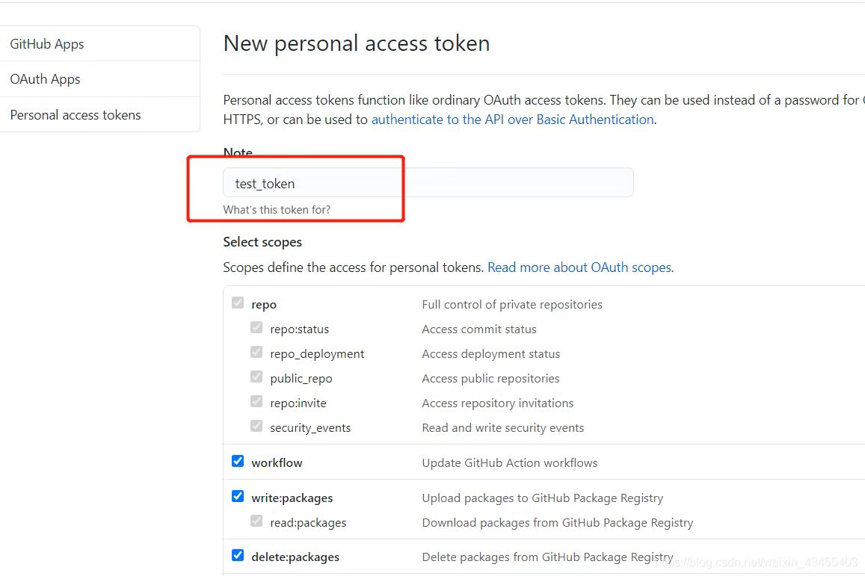Click the delete:packages scope label
Screen dimensions: 865x576
295,557
